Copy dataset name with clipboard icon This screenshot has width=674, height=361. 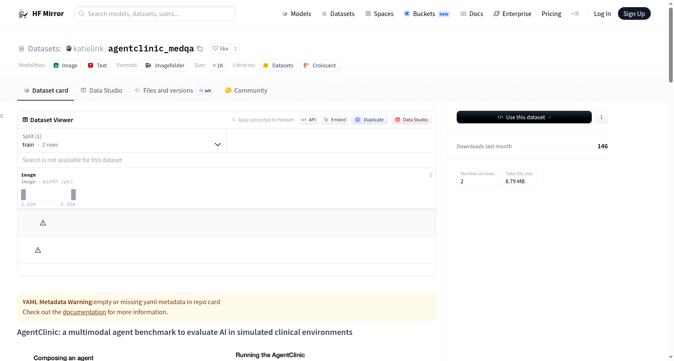coord(200,49)
